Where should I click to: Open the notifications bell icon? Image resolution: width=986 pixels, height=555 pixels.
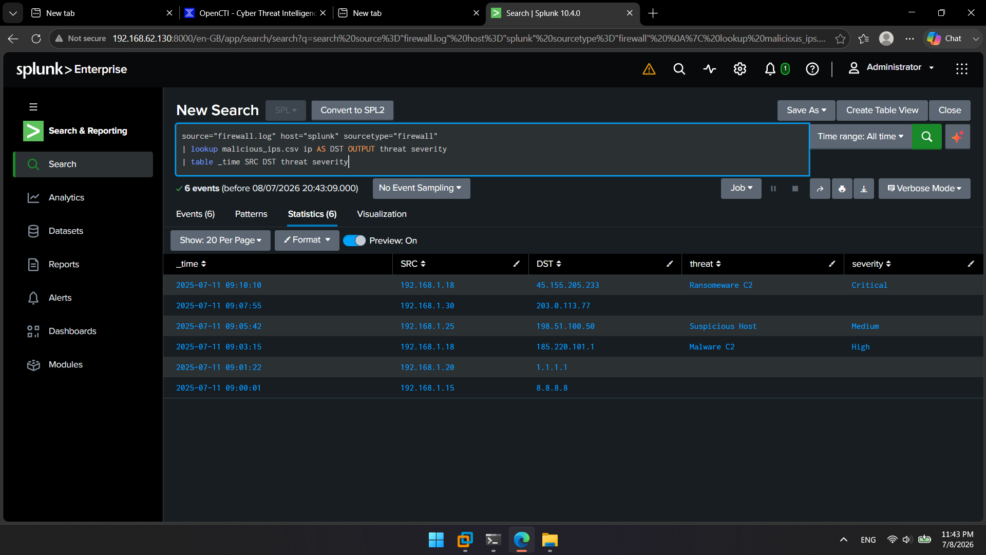[x=770, y=69]
